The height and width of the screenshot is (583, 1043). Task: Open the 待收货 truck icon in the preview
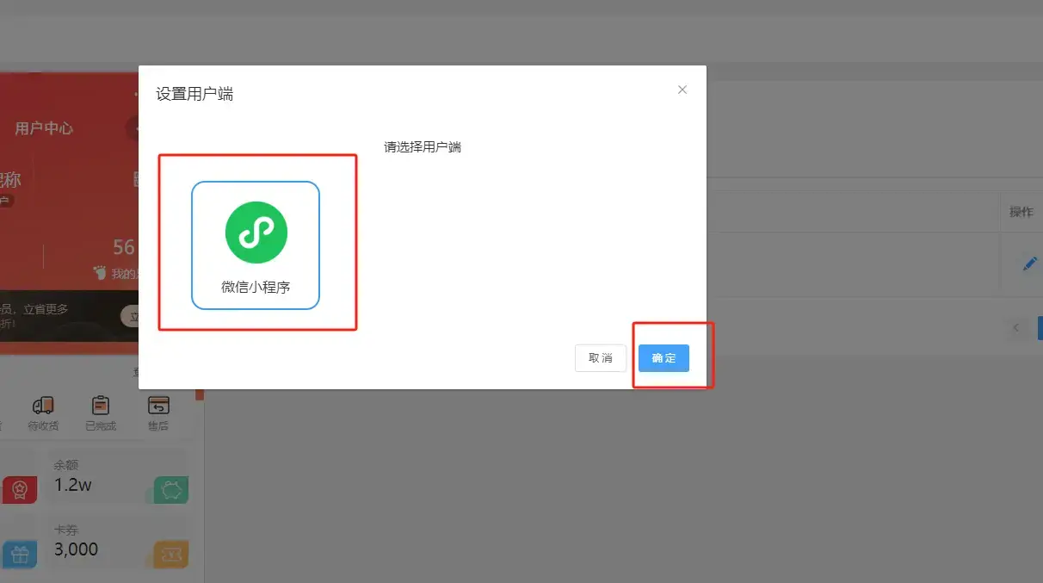(x=43, y=406)
